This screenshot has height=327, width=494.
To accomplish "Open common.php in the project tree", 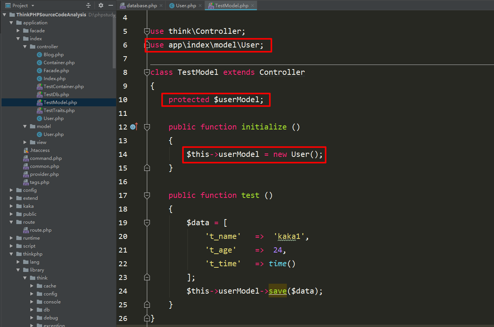I will (x=44, y=166).
